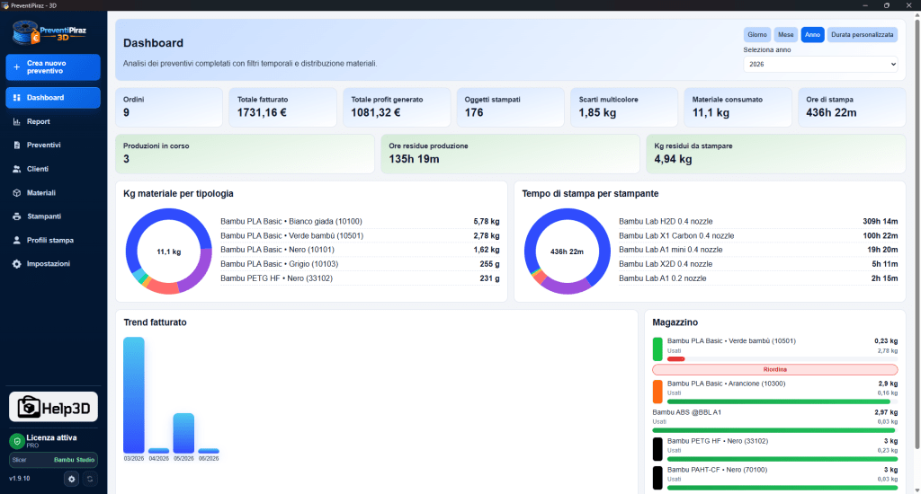Screen dimensions: 921x494
Task: Click the Oggetti stampati card
Action: pyautogui.click(x=511, y=108)
